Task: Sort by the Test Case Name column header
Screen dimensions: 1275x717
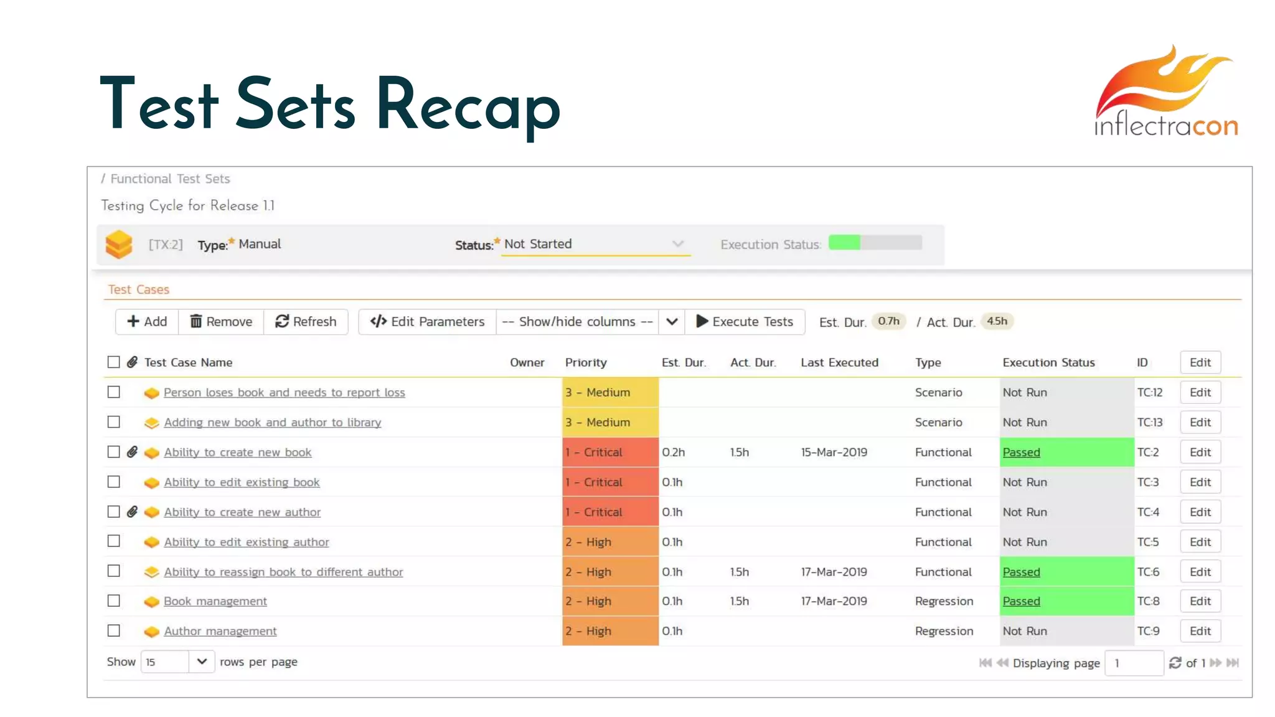Action: click(x=188, y=362)
